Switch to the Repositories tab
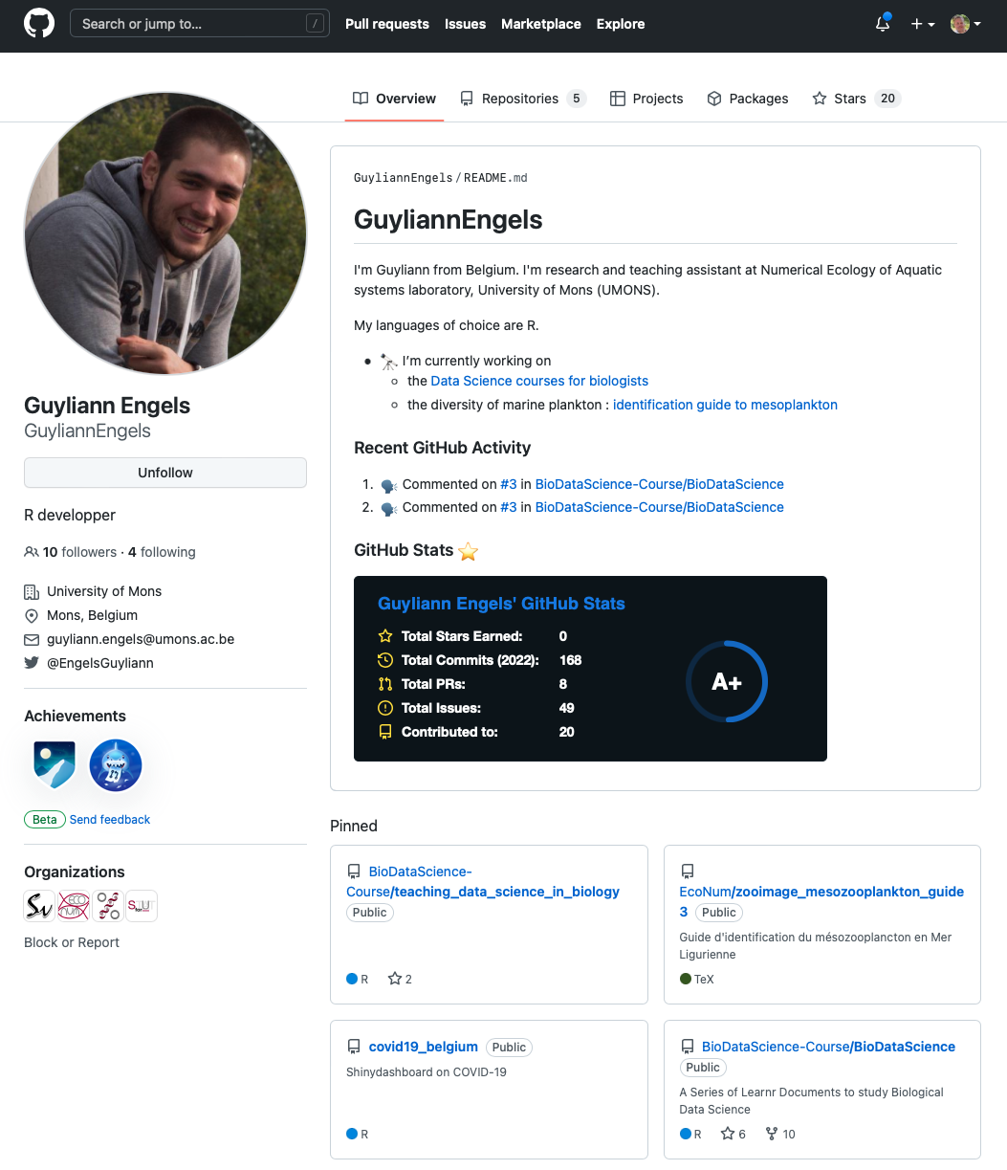Image resolution: width=1007 pixels, height=1170 pixels. [x=522, y=99]
